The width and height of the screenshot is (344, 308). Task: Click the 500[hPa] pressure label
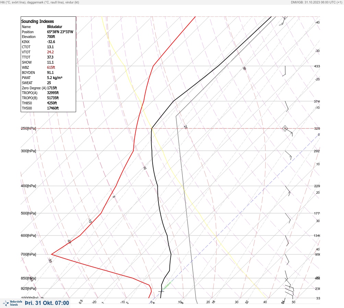[x=28, y=214]
